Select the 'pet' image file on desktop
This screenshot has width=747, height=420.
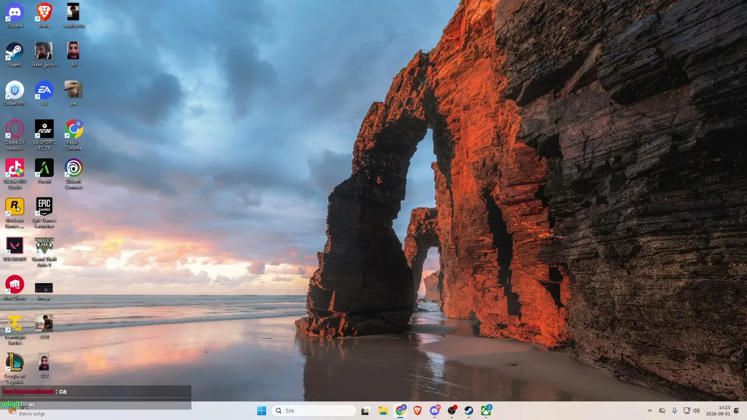[x=74, y=93]
